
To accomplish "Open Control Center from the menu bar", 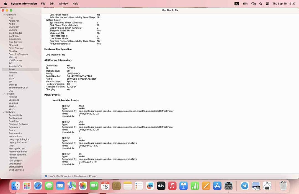I will [x=267, y=4].
